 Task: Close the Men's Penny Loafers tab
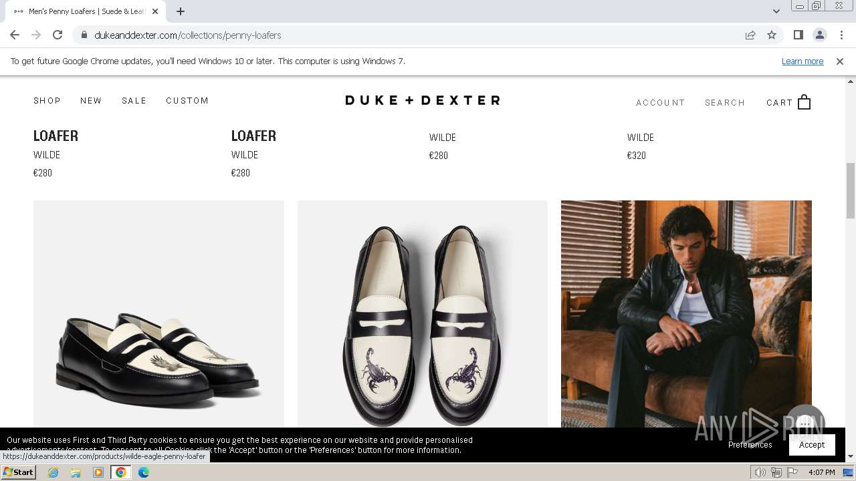tap(155, 11)
